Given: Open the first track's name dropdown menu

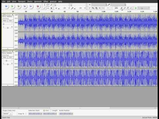Looking at the screenshot, I should [x=9, y=15].
